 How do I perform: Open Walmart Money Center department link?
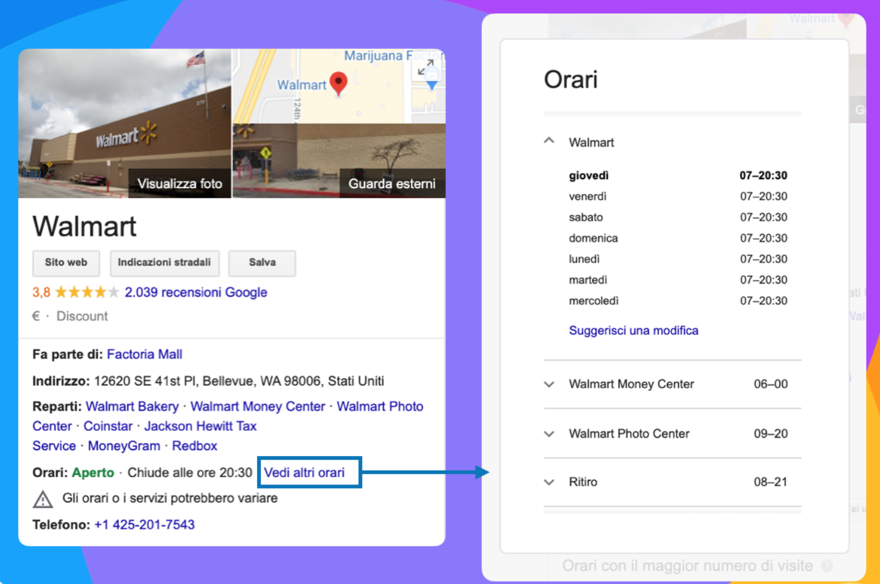pos(258,407)
